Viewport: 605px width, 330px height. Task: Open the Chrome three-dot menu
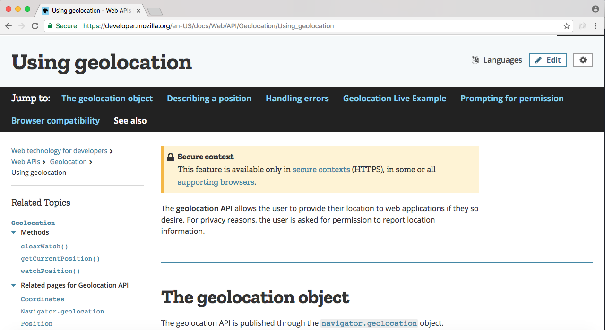[x=596, y=26]
